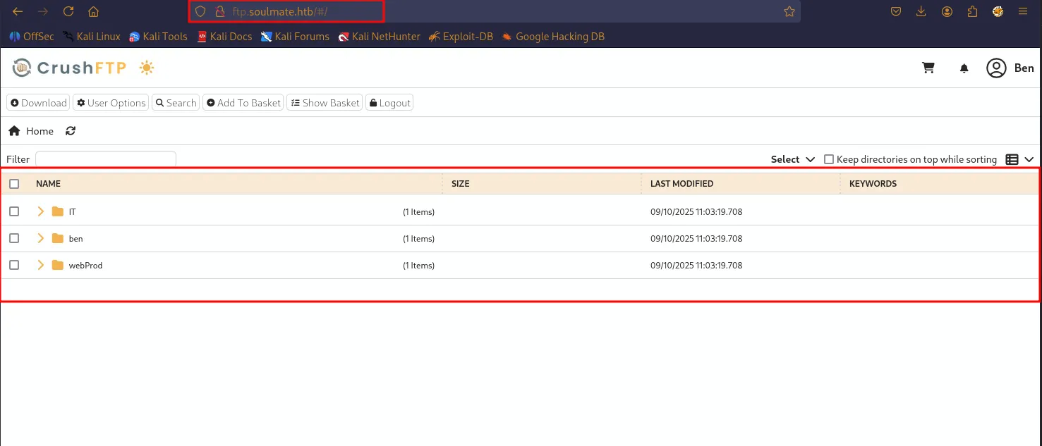Click Add To Basket
The width and height of the screenshot is (1042, 446).
click(x=243, y=103)
